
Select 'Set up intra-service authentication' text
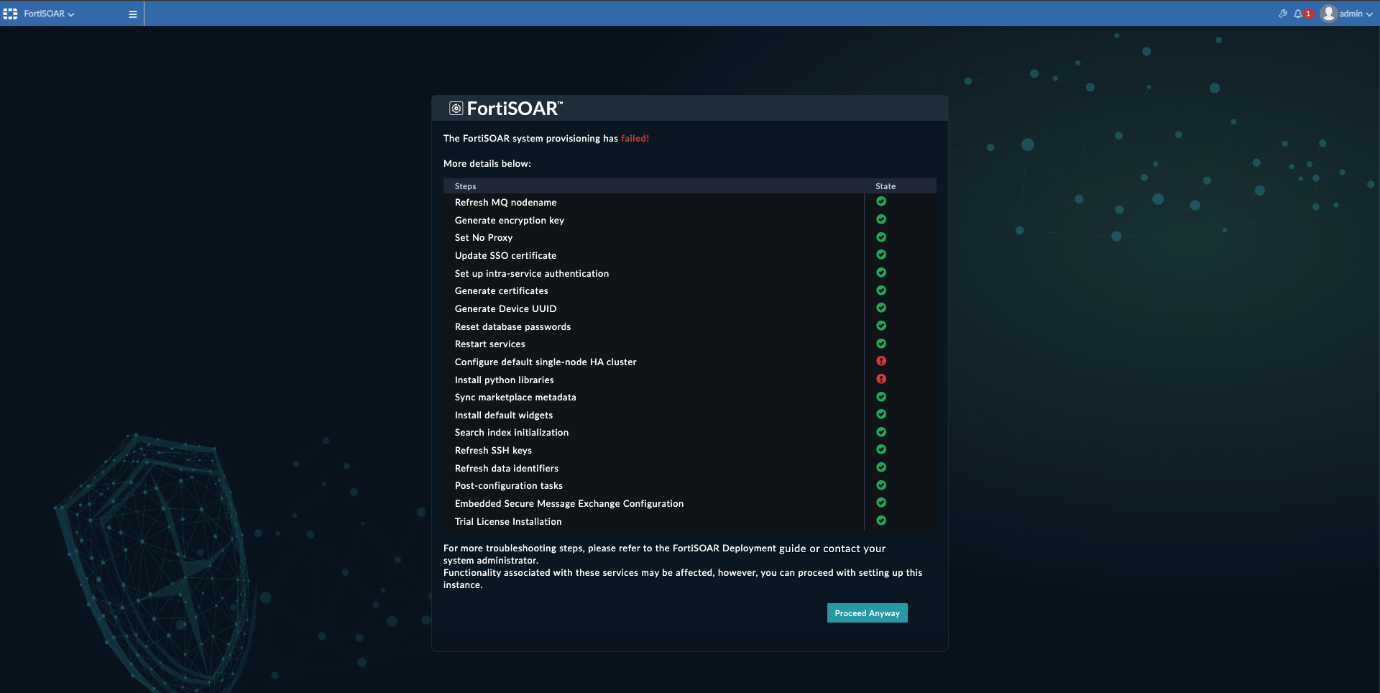coord(532,274)
